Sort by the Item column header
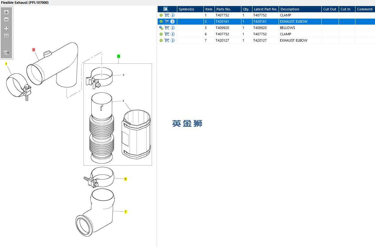 209,9
